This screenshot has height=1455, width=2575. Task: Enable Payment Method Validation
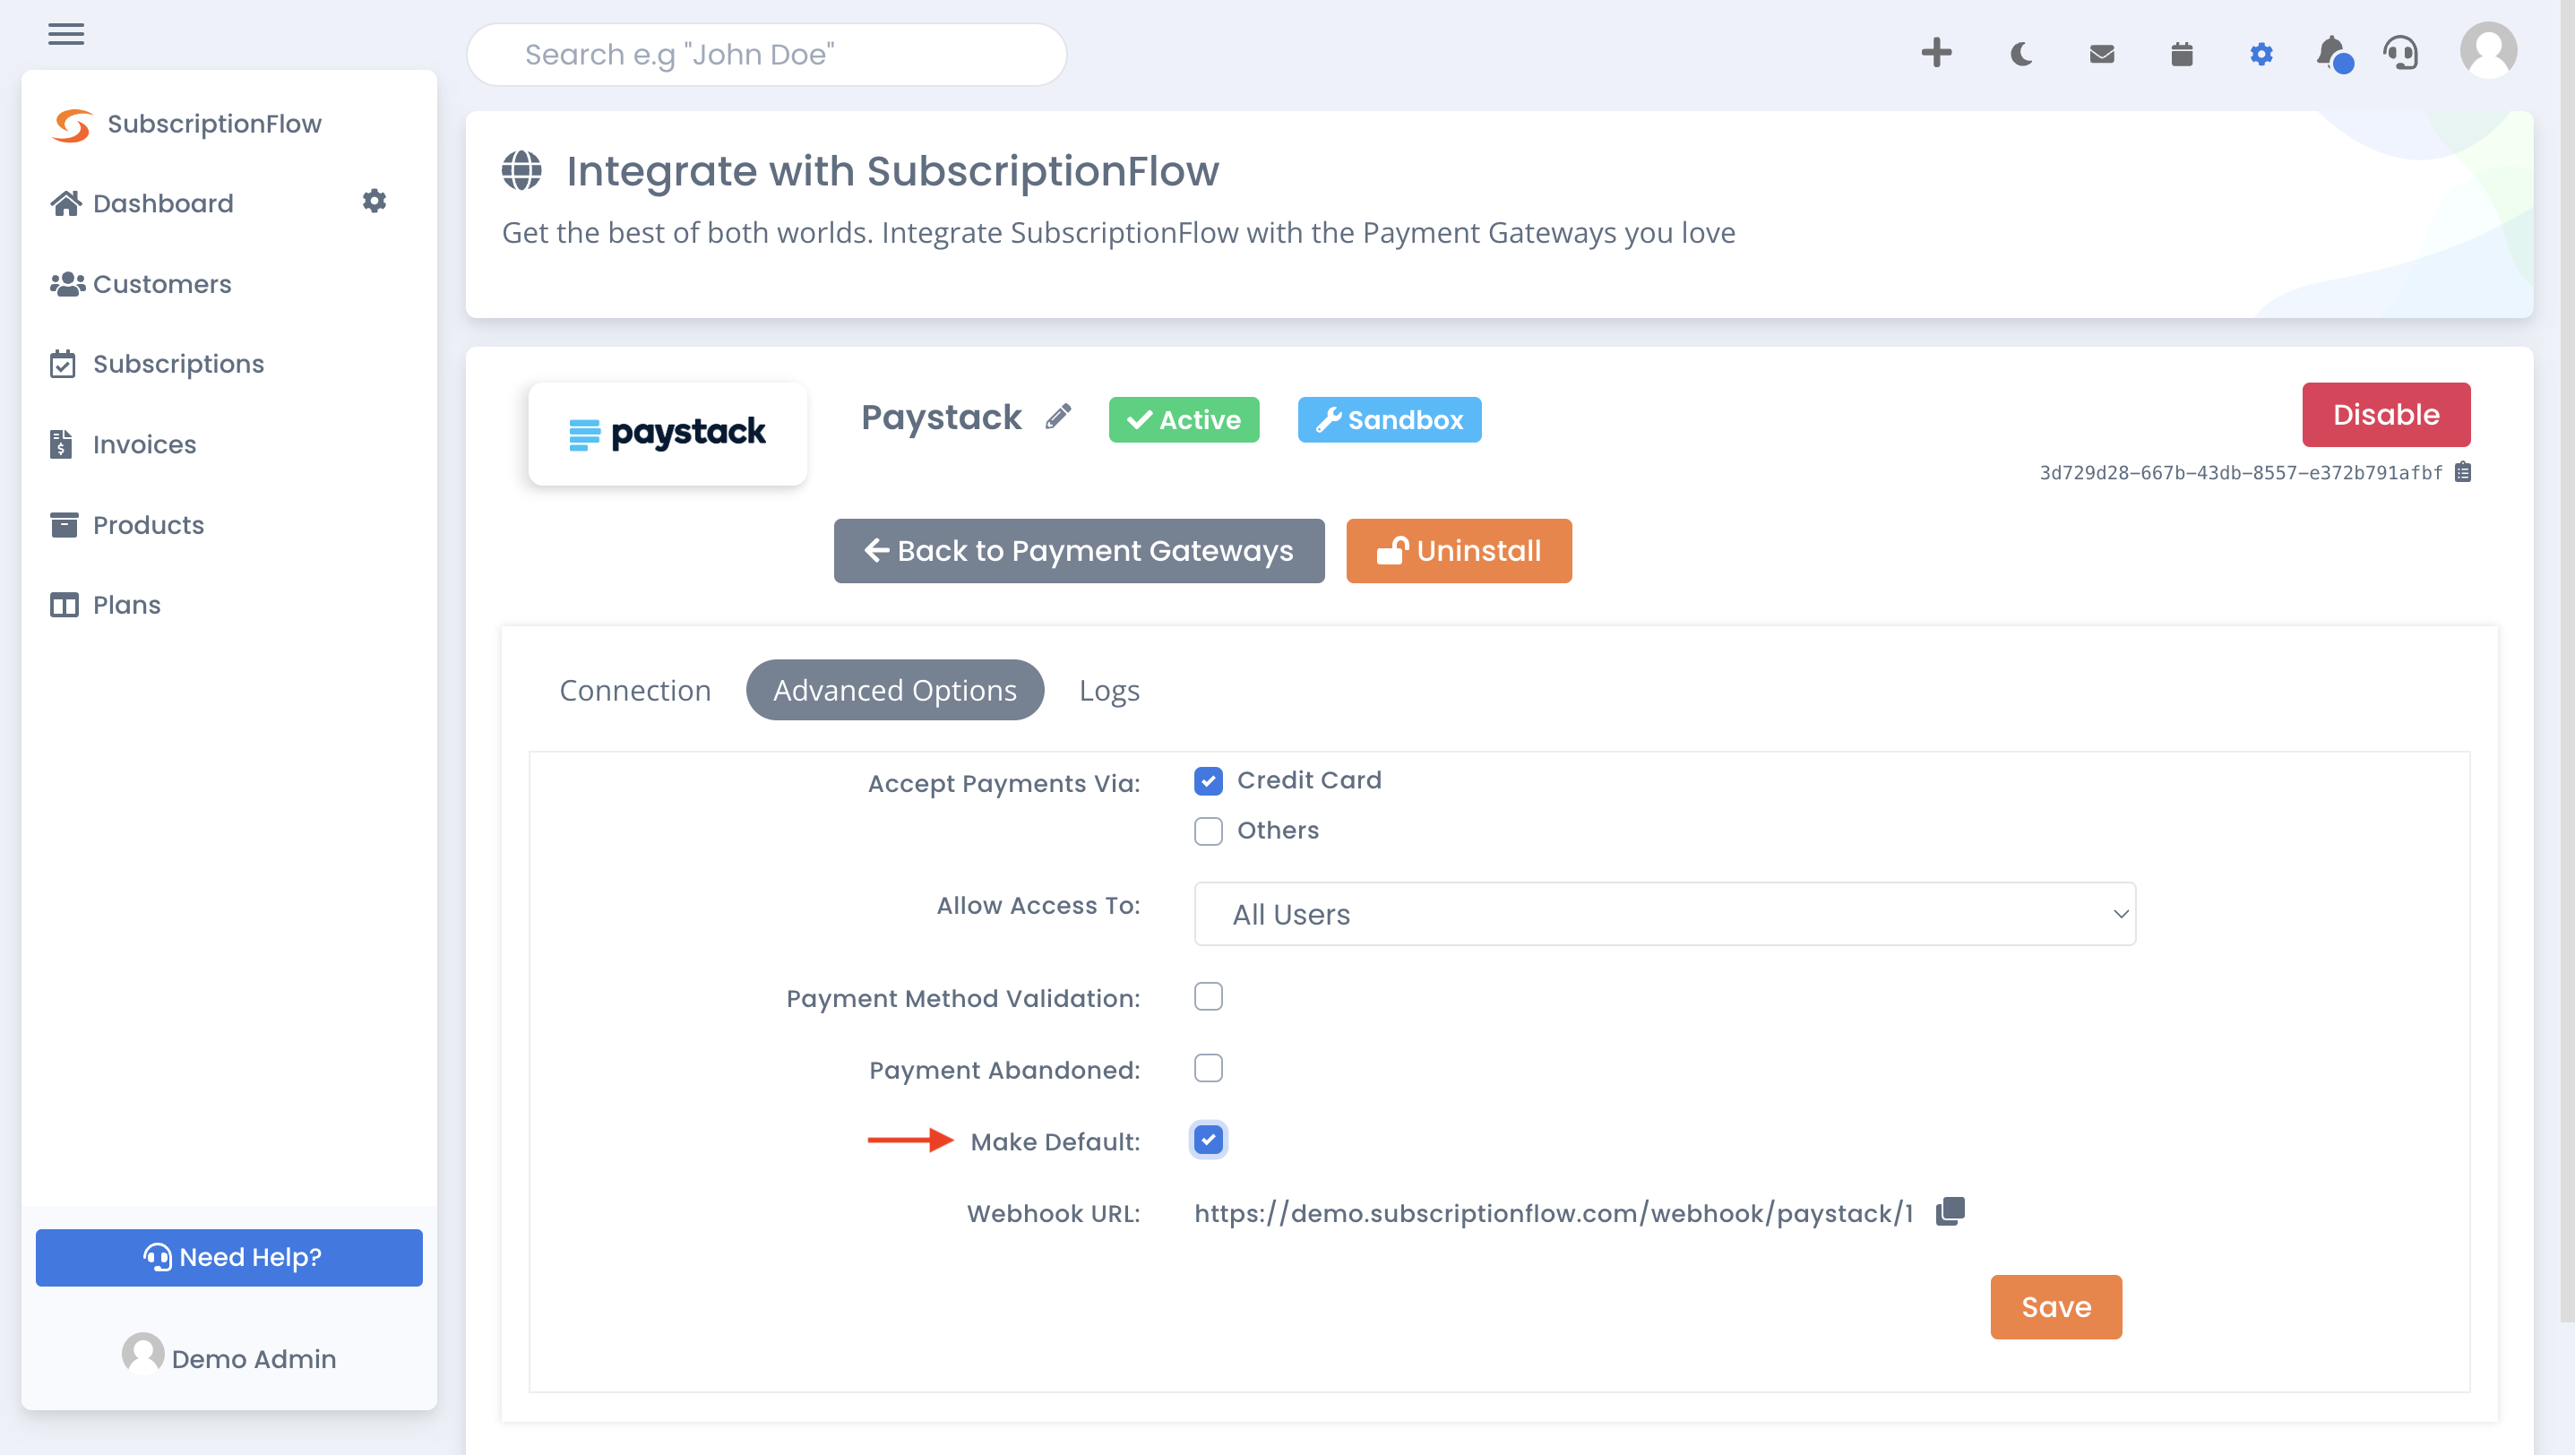[1209, 995]
